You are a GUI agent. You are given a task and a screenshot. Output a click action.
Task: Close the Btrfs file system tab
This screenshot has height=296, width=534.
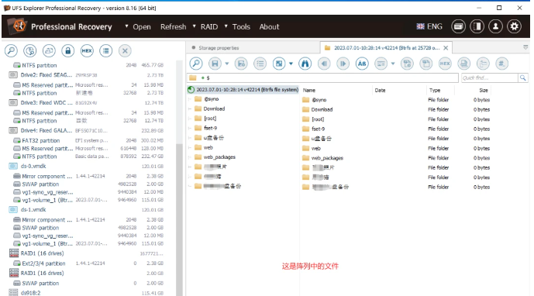446,48
